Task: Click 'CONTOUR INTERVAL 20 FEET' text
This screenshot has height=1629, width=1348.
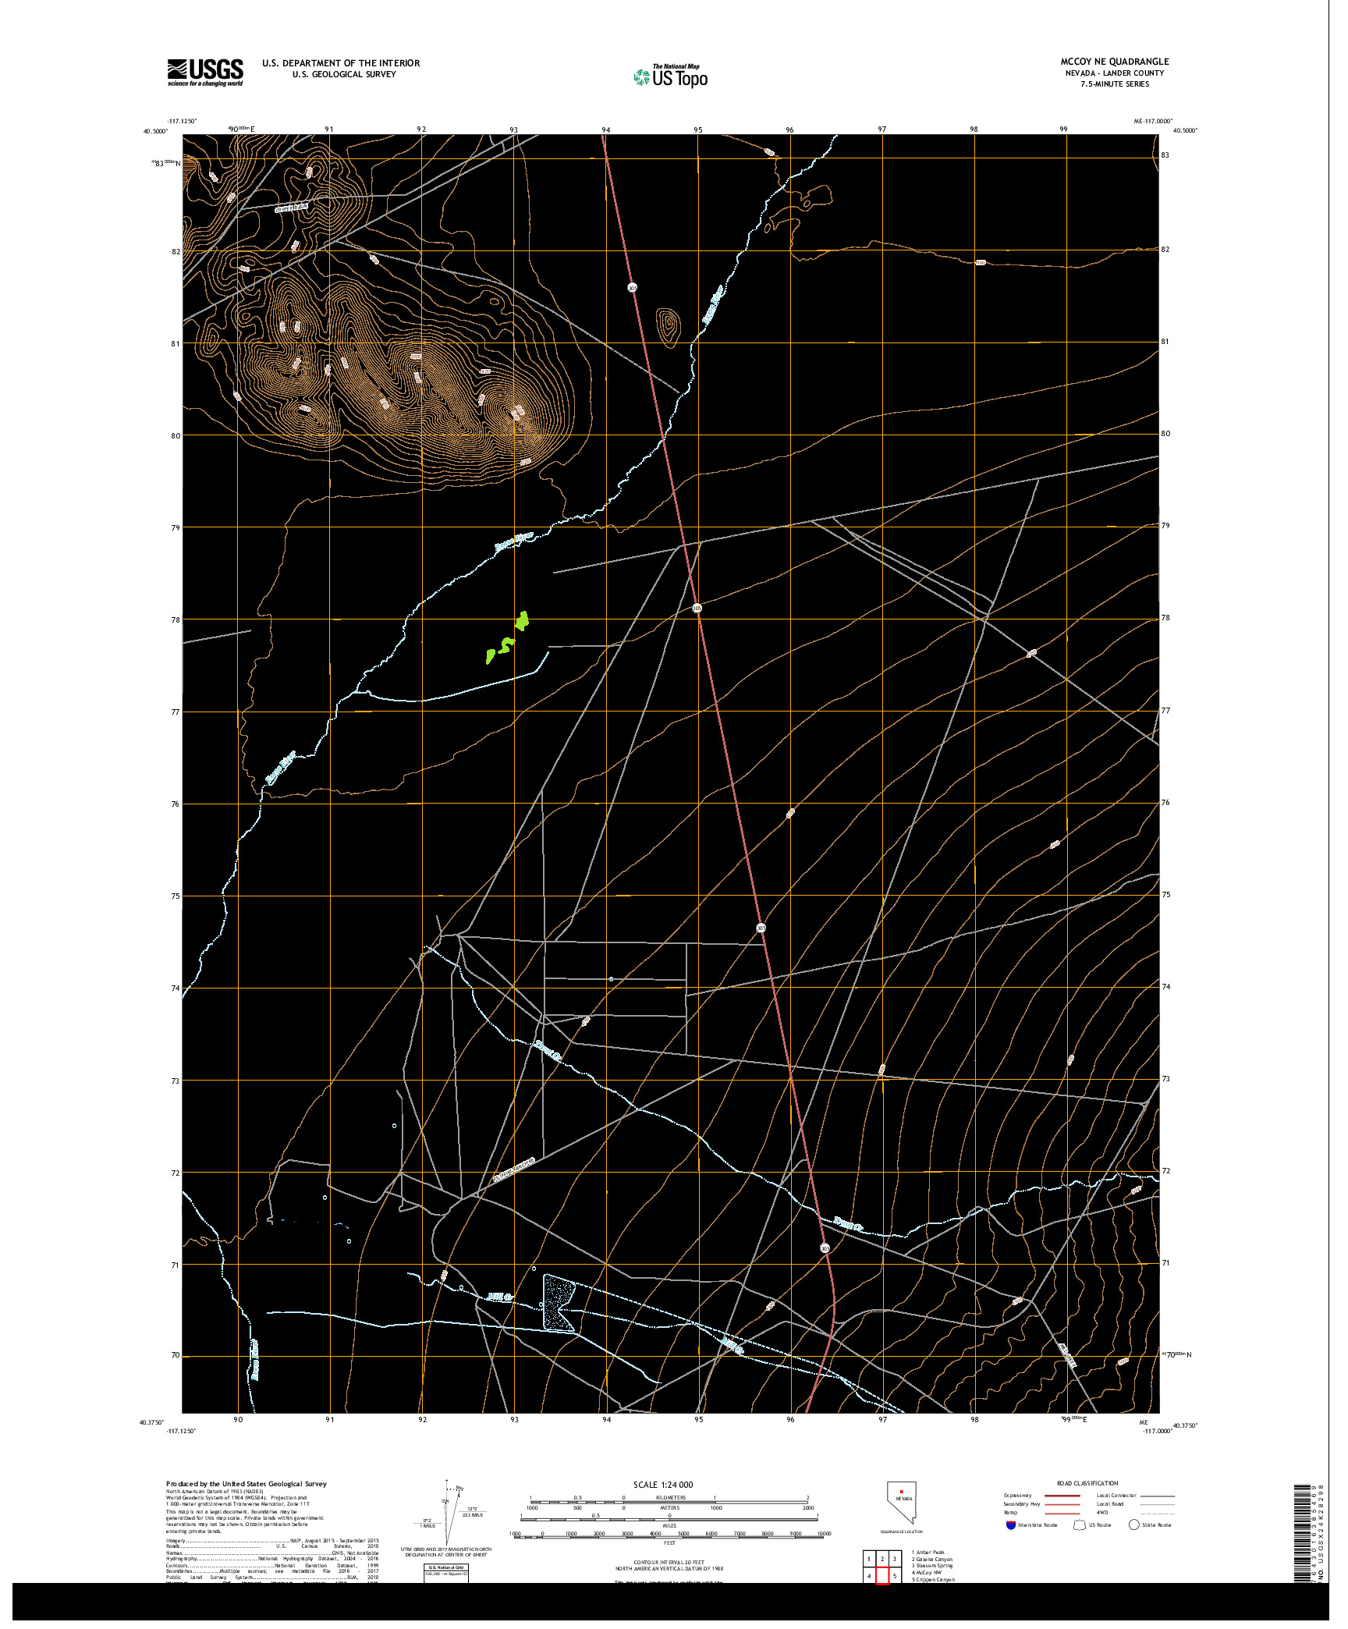Action: pyautogui.click(x=669, y=1563)
